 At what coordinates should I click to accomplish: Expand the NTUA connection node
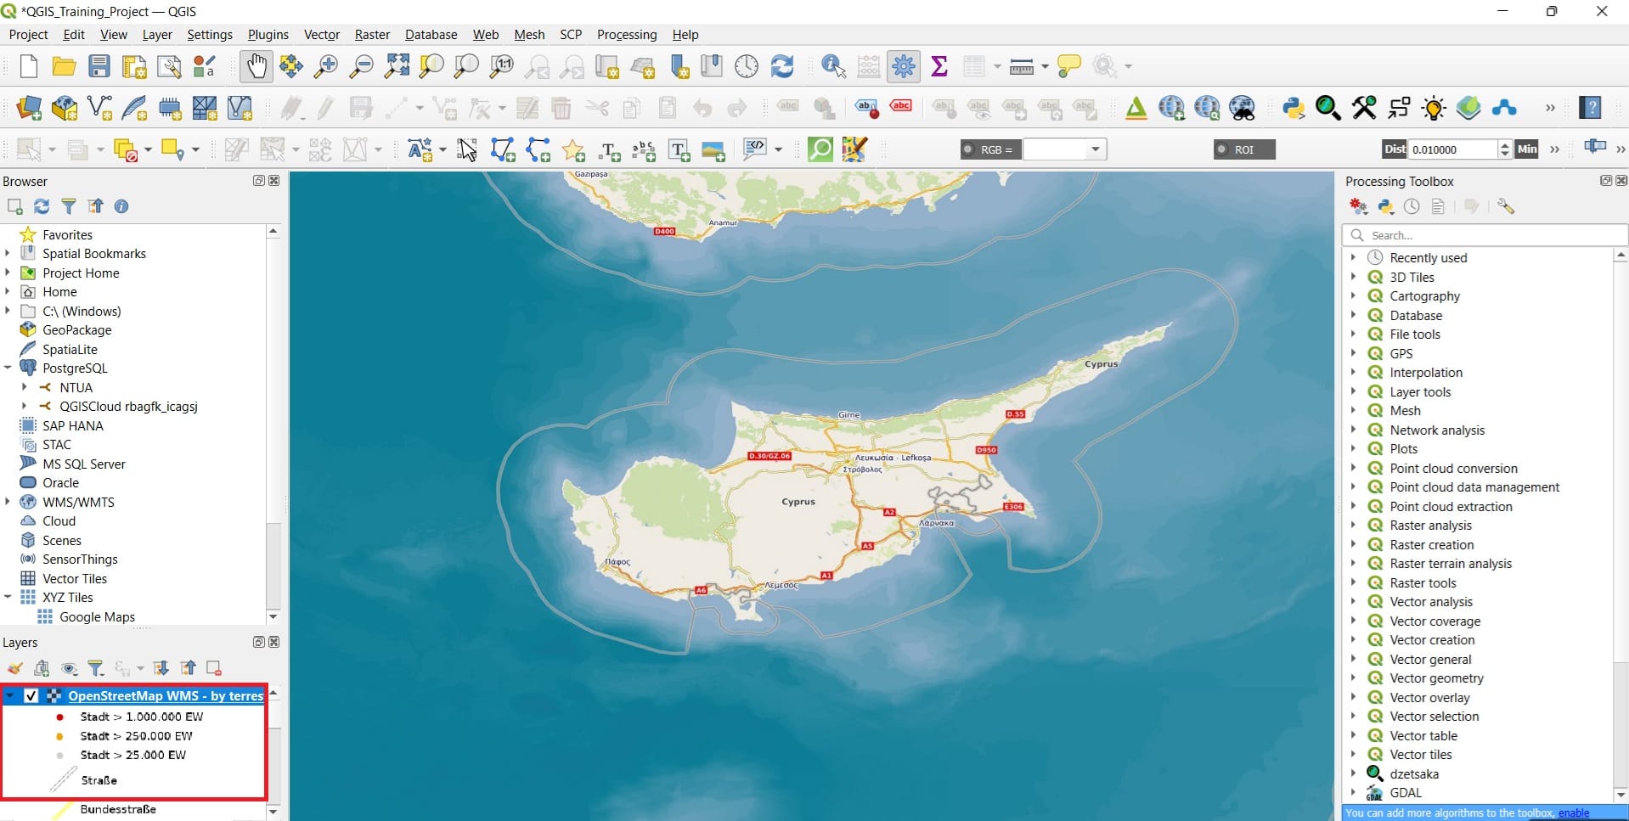(25, 387)
